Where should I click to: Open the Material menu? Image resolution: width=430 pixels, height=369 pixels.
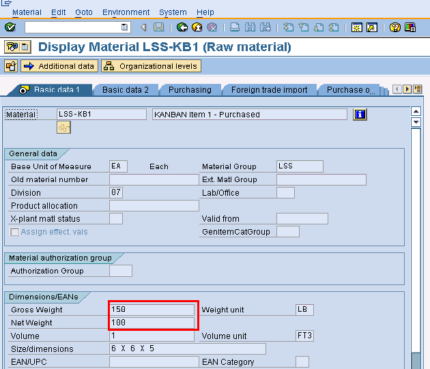[x=27, y=12]
